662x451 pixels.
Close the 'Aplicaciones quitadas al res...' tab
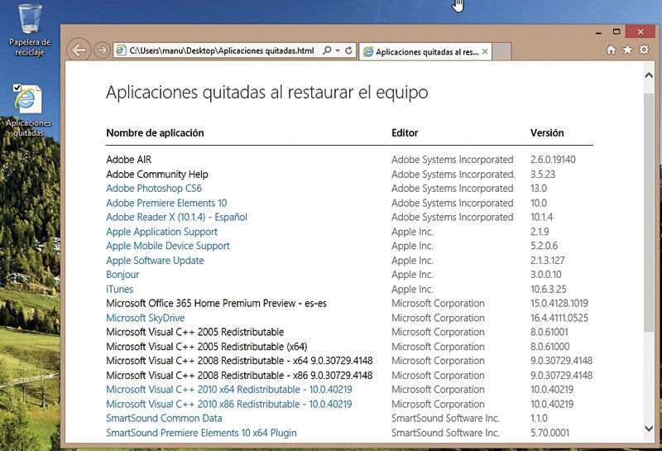point(485,51)
